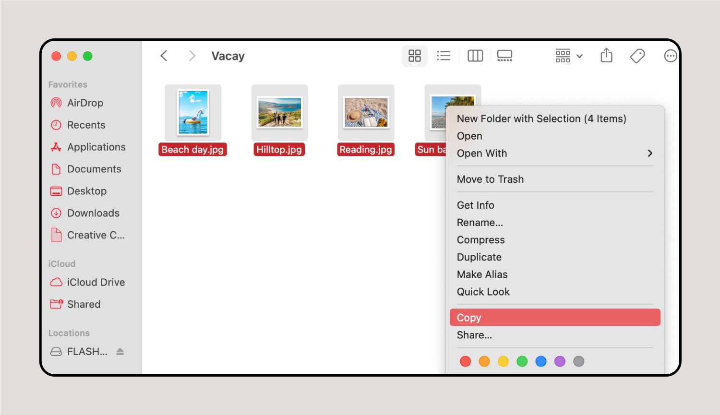Click the AirDrop icon in sidebar

tap(56, 103)
